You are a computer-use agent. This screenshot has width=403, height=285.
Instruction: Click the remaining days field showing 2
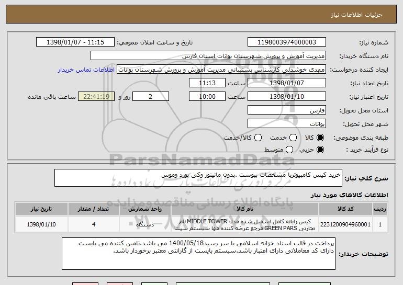151,97
